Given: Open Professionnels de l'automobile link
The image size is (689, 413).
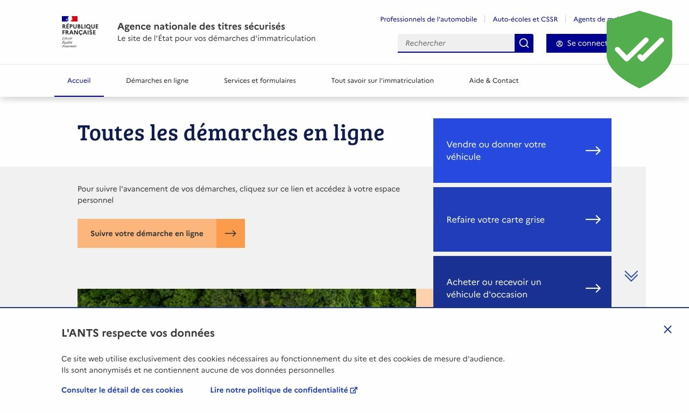Looking at the screenshot, I should (x=428, y=19).
